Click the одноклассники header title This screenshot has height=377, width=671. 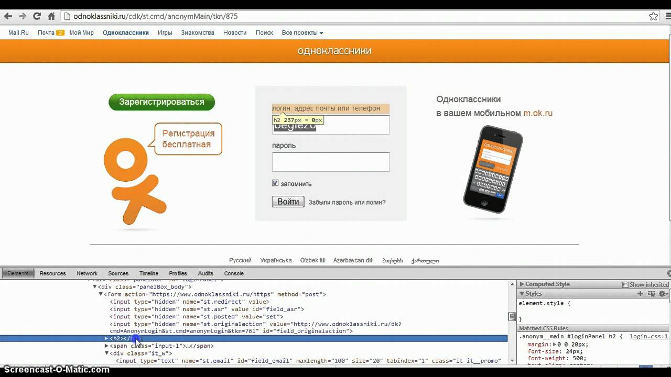(x=334, y=51)
